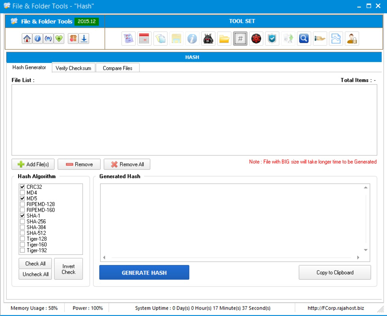Open the magnifier search tool icon

(x=304, y=39)
